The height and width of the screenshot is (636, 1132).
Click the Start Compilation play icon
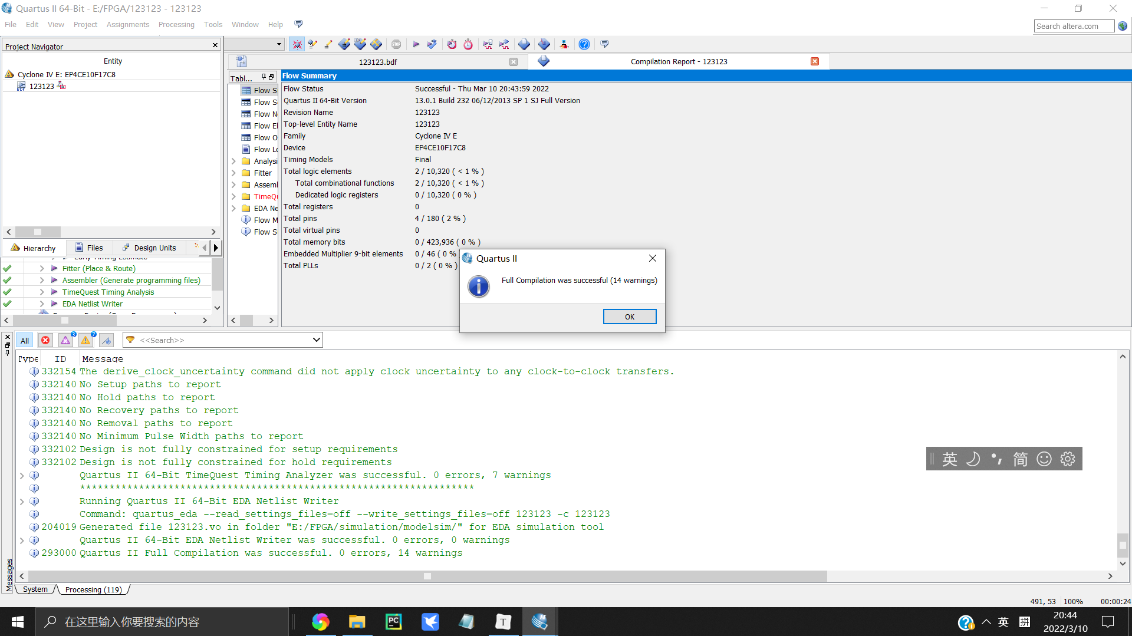pos(416,44)
